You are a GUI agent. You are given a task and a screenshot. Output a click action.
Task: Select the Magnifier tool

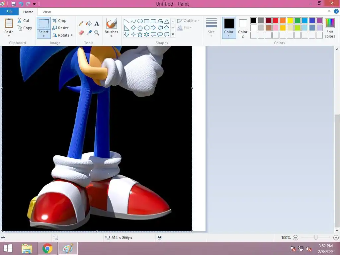(x=97, y=33)
